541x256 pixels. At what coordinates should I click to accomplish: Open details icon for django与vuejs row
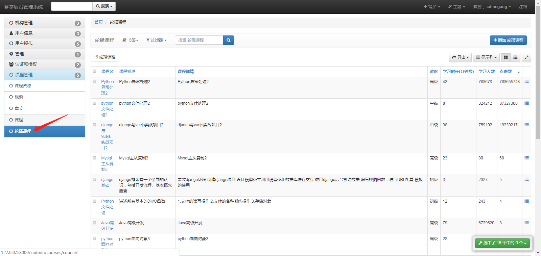pos(526,125)
